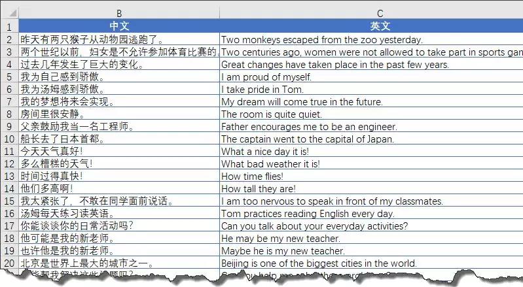Select cell 'Two monkeys escaped from the zoo yesterday.'
Screen dimensions: 523x287
click(371, 39)
